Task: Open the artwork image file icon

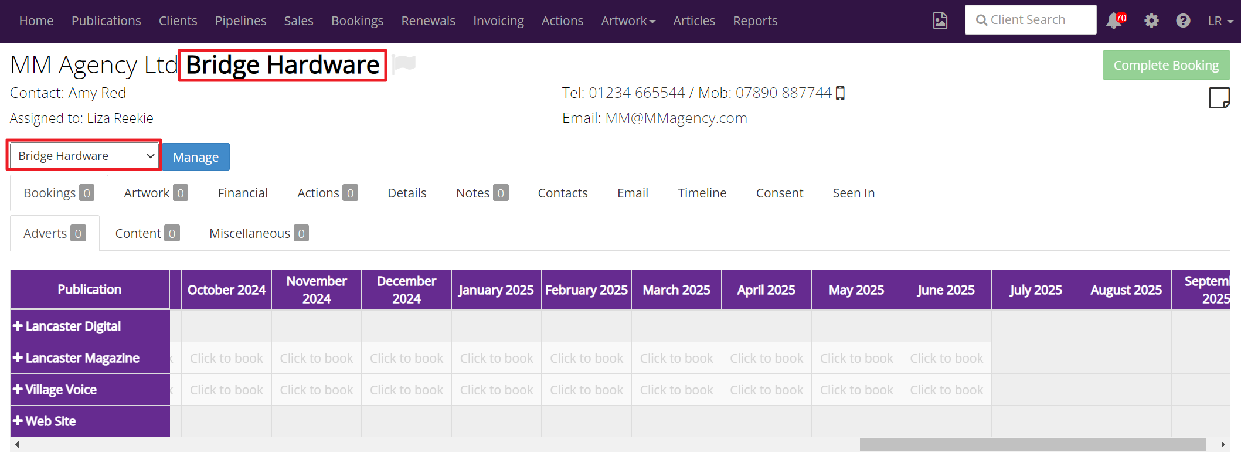Action: click(x=940, y=21)
